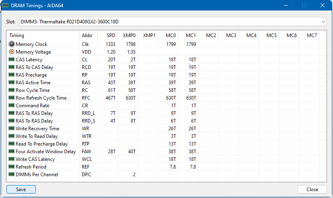Click the RAS Active Time chip icon
This screenshot has height=198, width=333.
tap(11, 82)
